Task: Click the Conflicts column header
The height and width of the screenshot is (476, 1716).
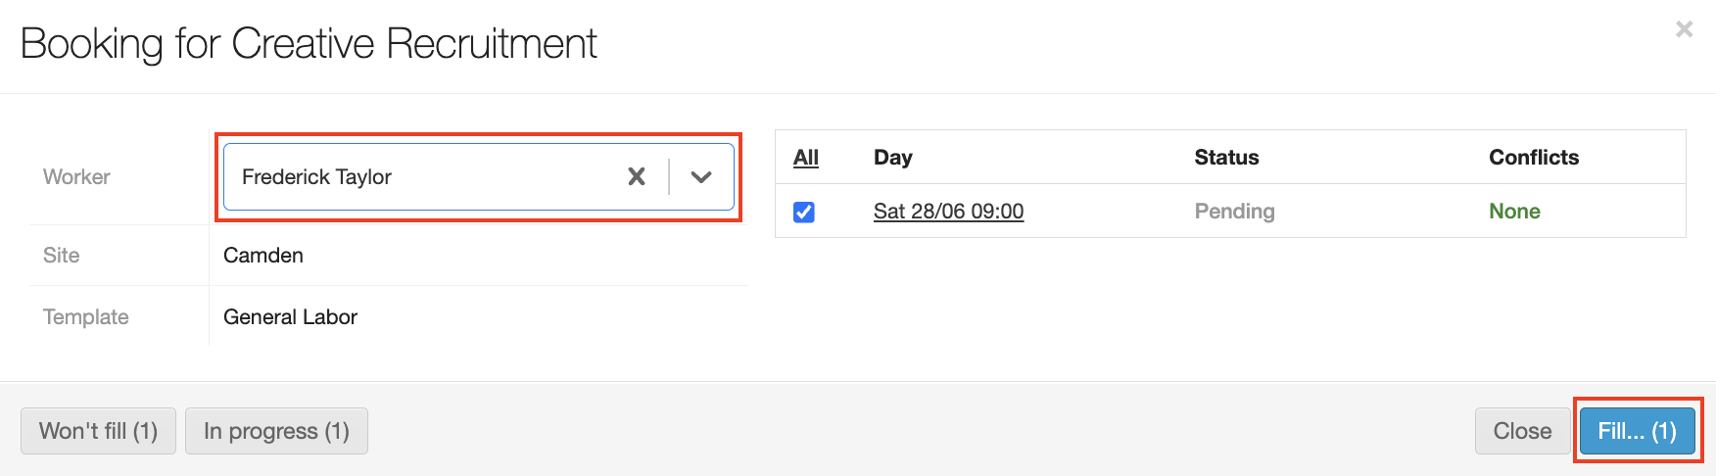Action: tap(1534, 158)
